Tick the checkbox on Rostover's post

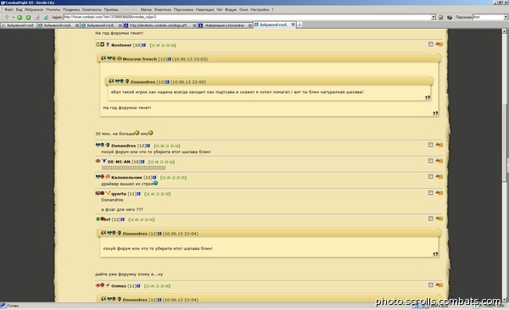(431, 44)
